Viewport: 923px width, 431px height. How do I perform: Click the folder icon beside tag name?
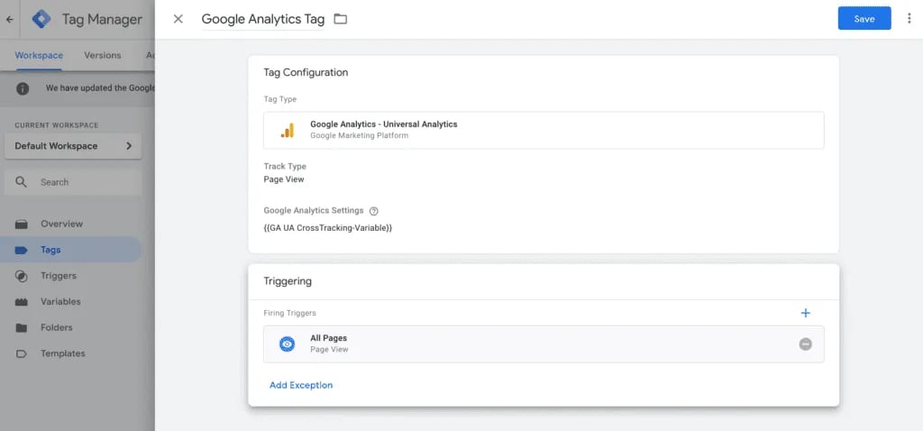click(341, 19)
